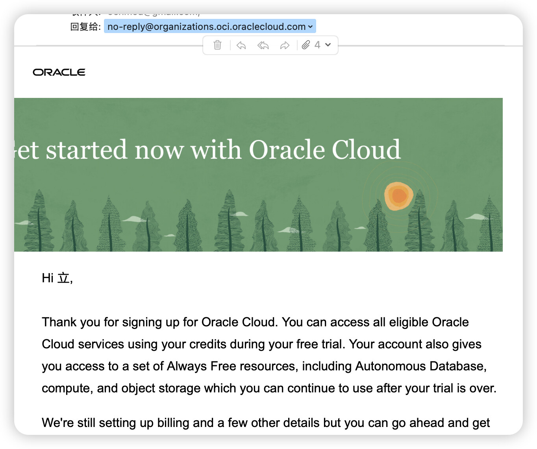This screenshot has width=537, height=449.
Task: Click the 'started now with Oracle Cloud' headline
Action: click(223, 150)
